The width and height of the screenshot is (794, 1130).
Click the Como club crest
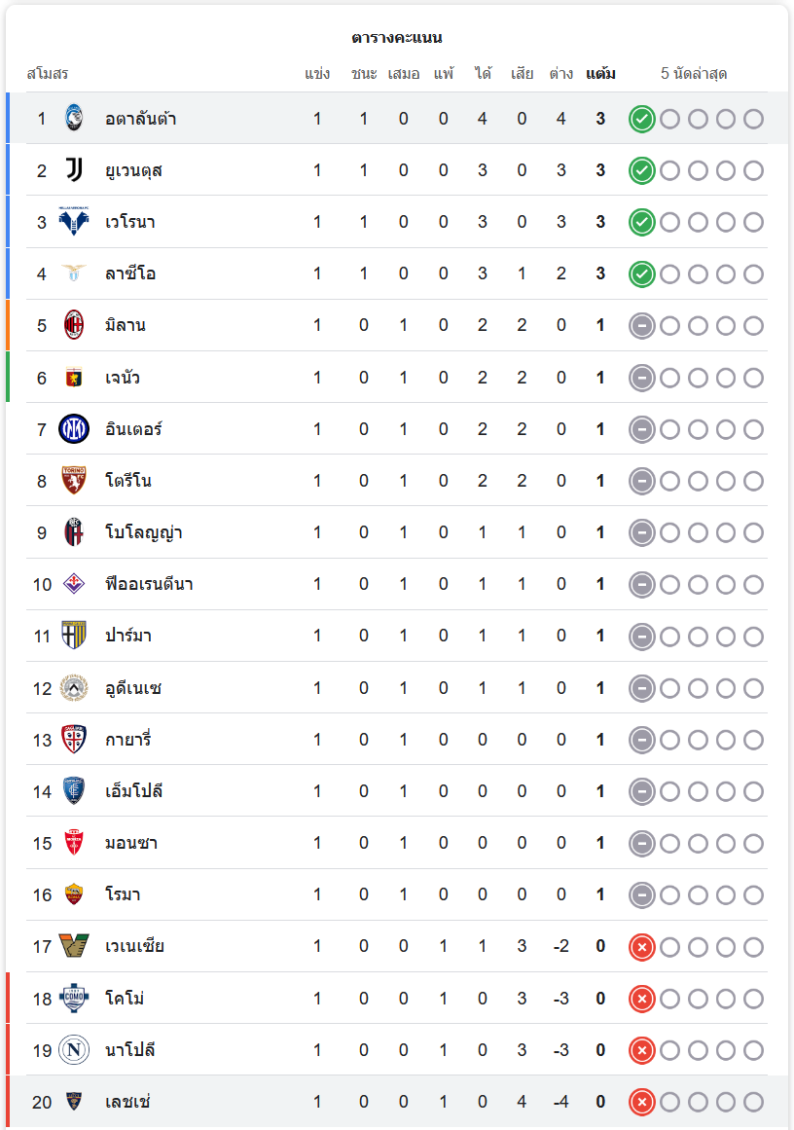point(74,999)
